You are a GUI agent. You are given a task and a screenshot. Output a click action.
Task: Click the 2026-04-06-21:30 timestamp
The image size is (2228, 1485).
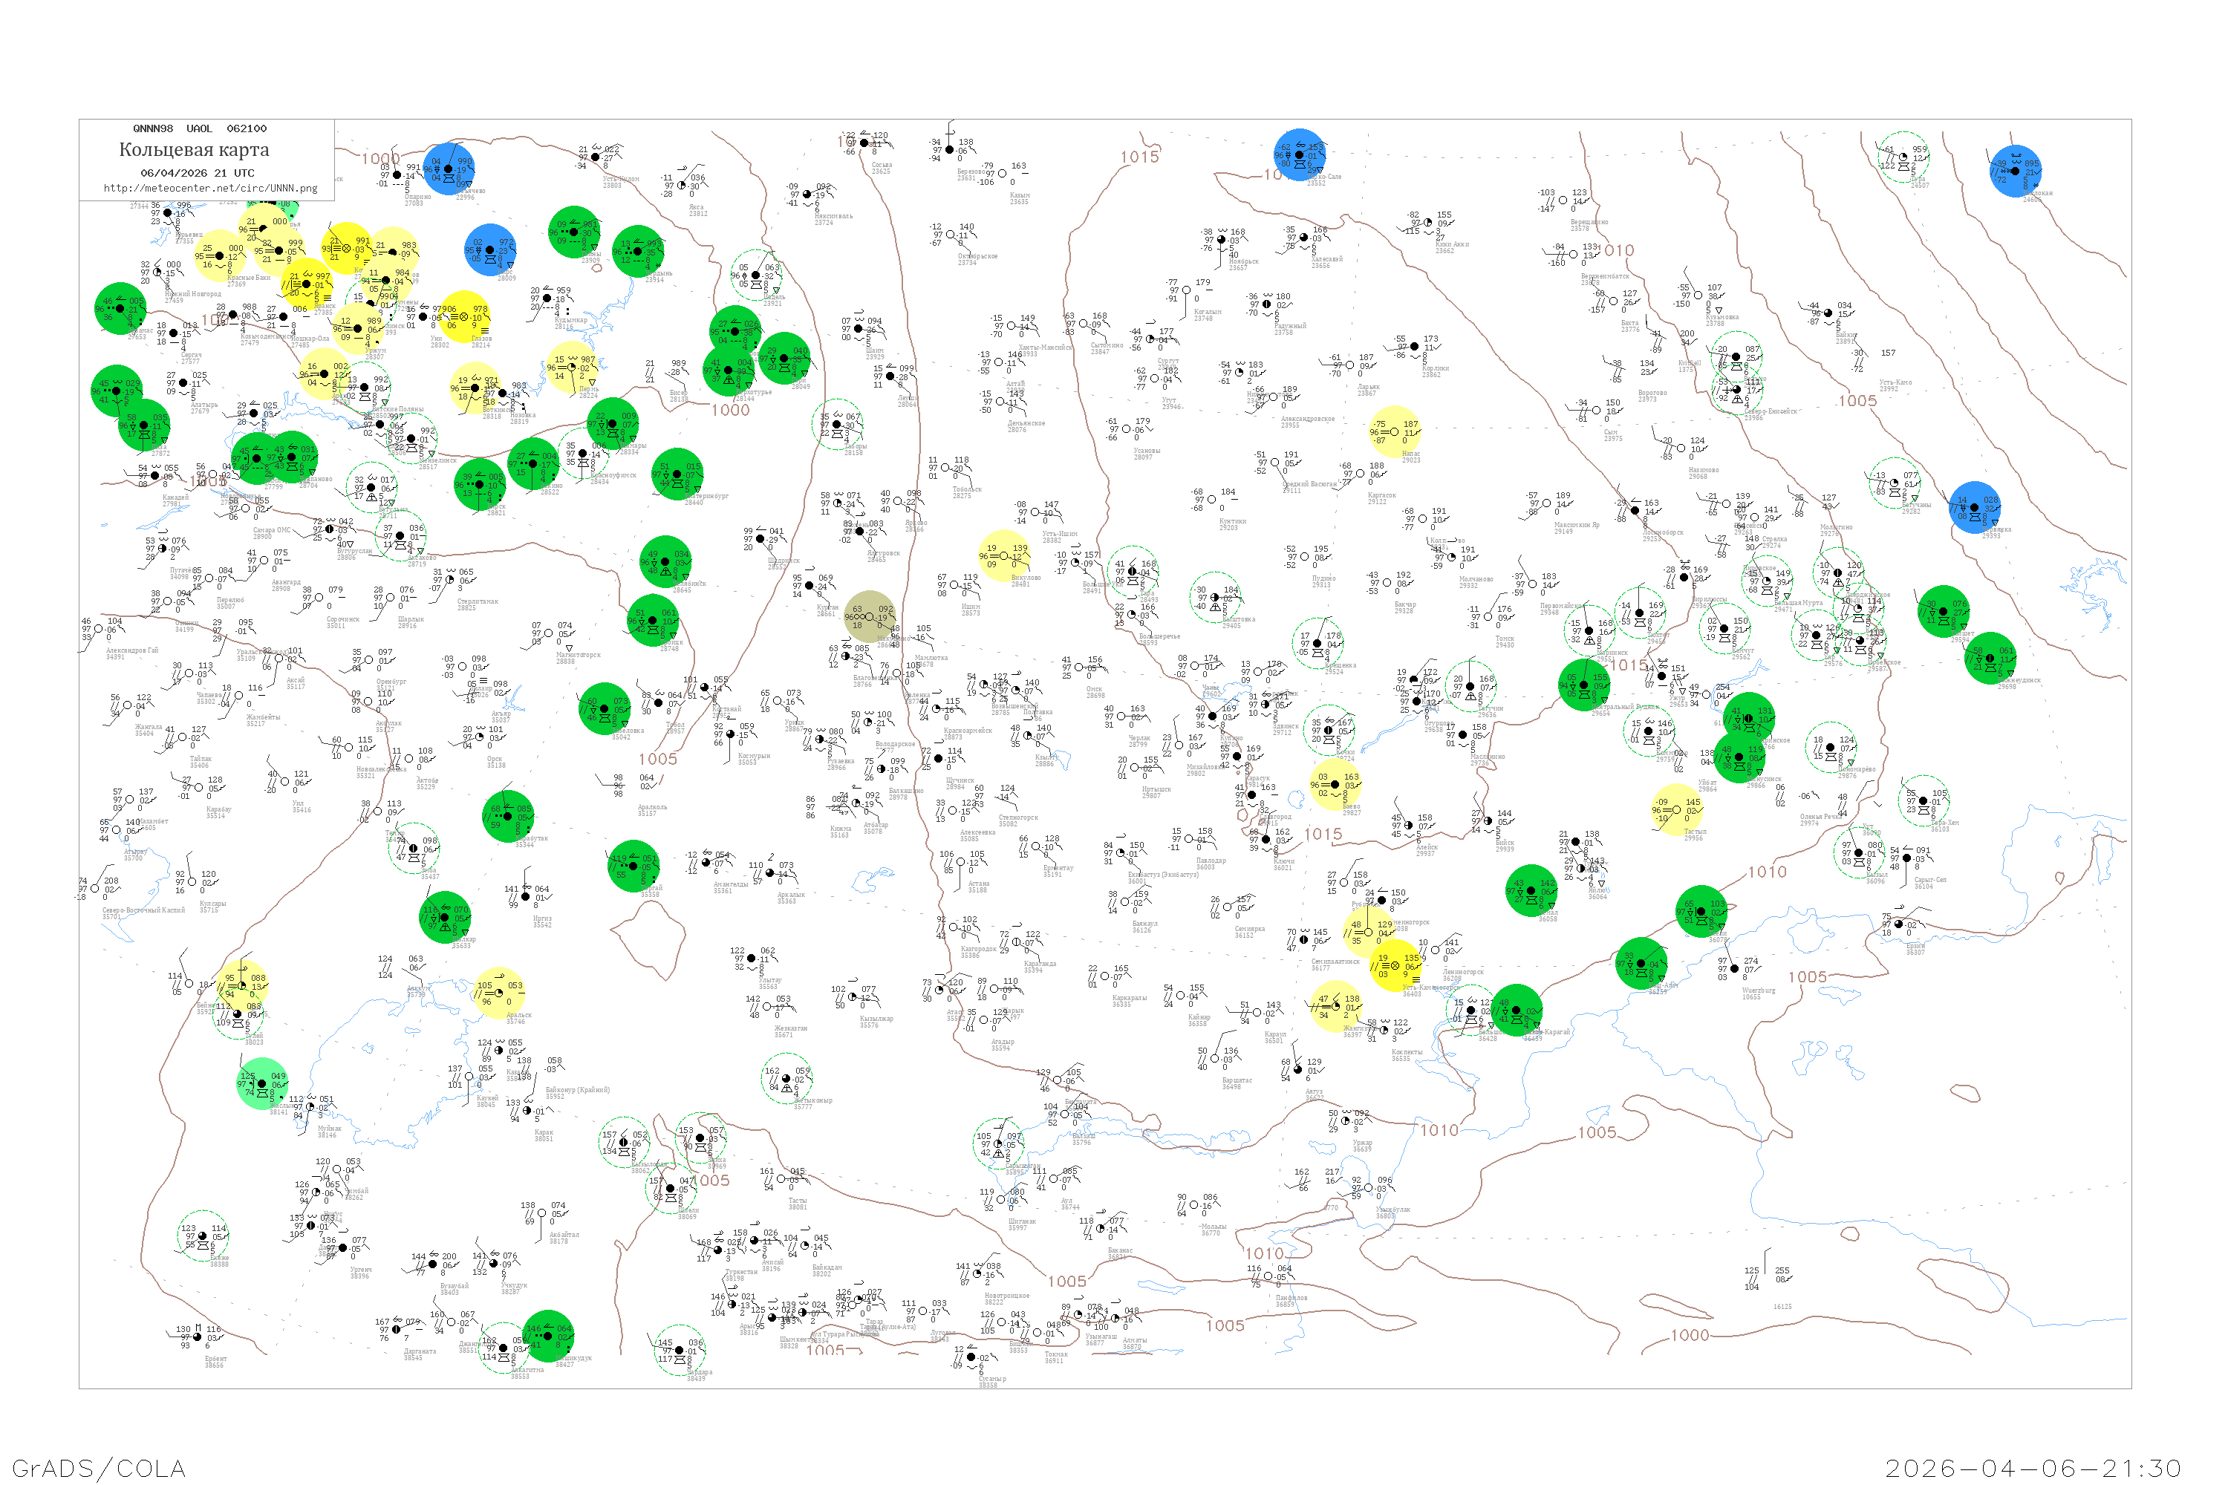(2033, 1468)
